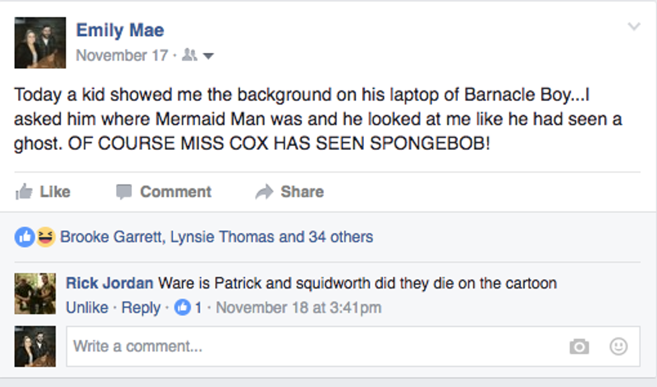Open Brooke Garrett's profile from likes
Viewport: 657px width, 387px height.
(x=110, y=236)
